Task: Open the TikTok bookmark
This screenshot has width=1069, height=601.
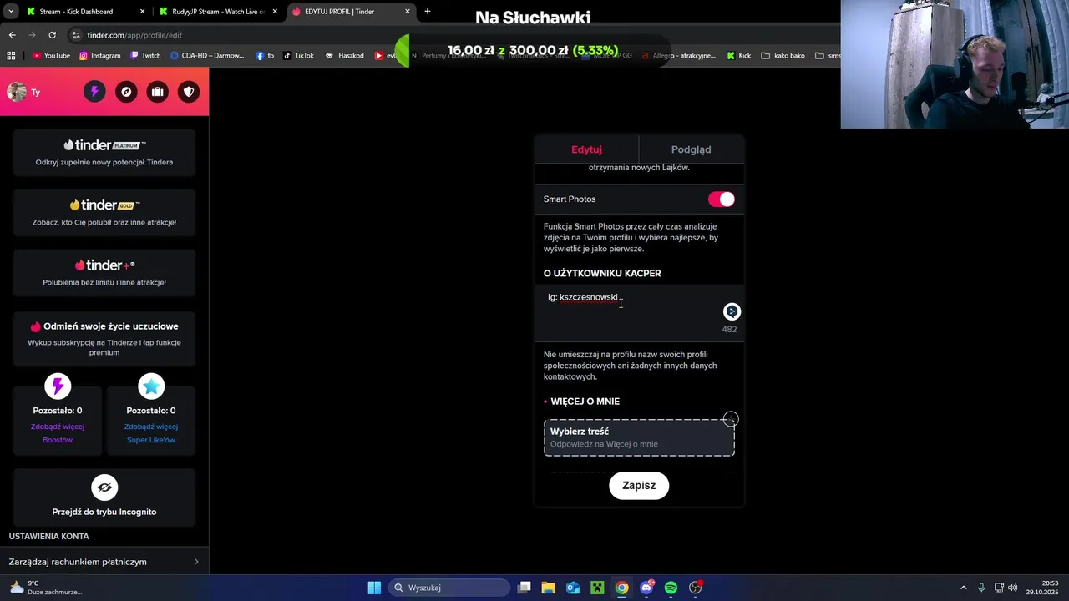Action: coord(298,56)
